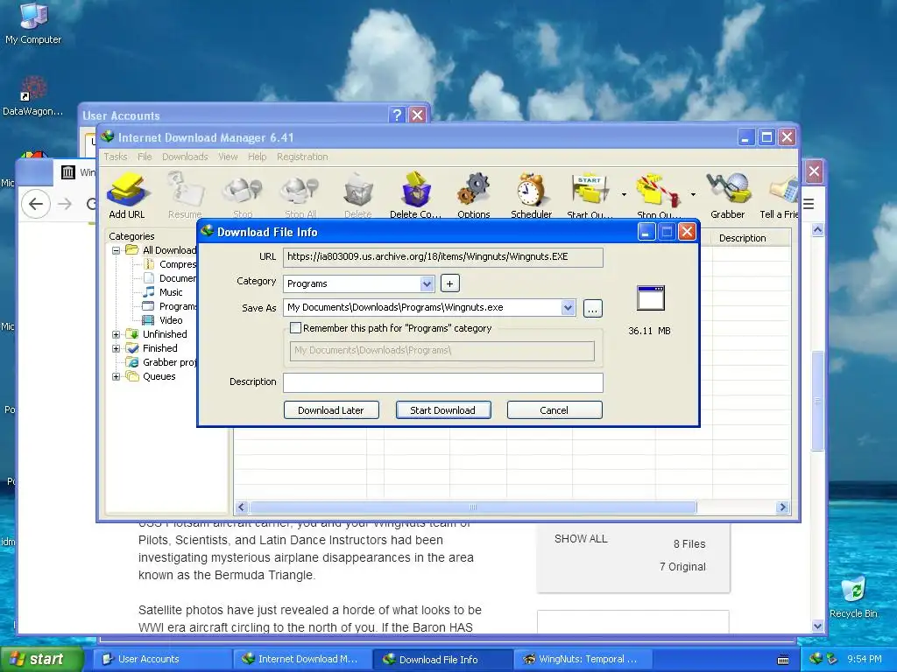Expand the Unfinished tree node
The image size is (897, 672).
click(x=117, y=334)
